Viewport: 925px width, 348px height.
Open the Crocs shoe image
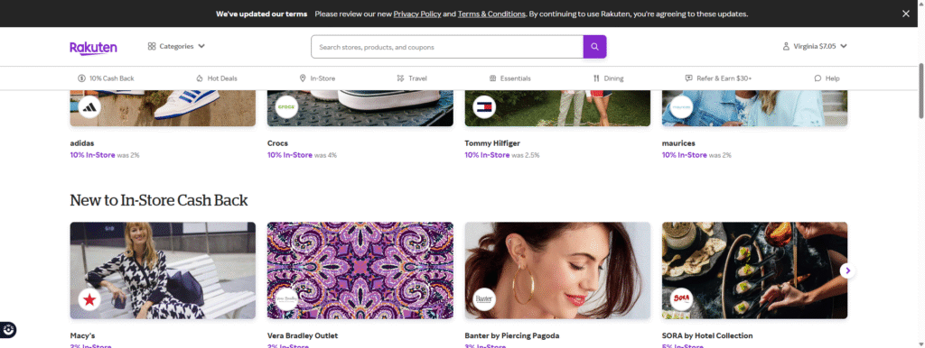(360, 108)
